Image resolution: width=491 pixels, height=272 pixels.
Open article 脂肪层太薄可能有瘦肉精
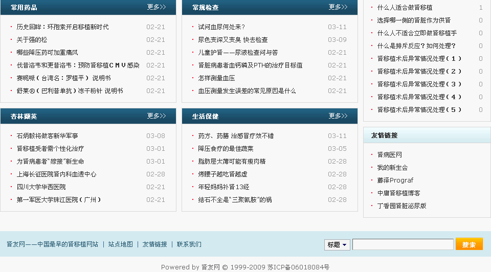pos(232,162)
